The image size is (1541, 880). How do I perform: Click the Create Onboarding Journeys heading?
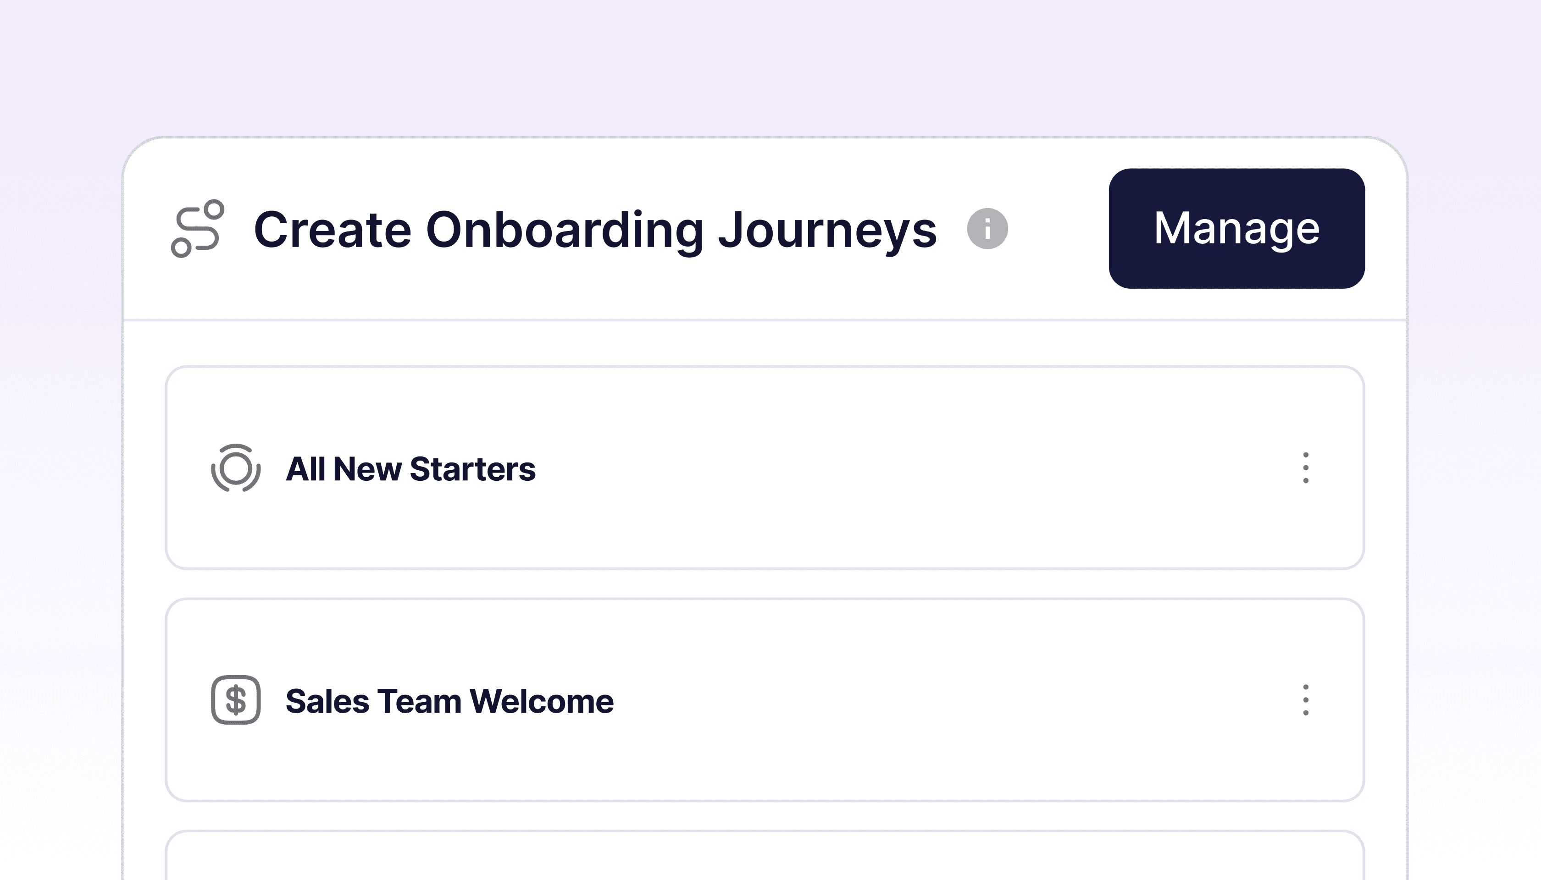pyautogui.click(x=594, y=230)
